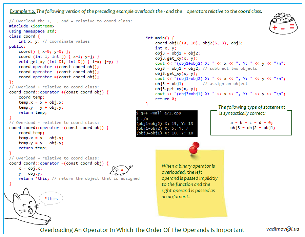Click the "// assign an object" comment
This screenshot has width=305, height=237.
pos(225,84)
